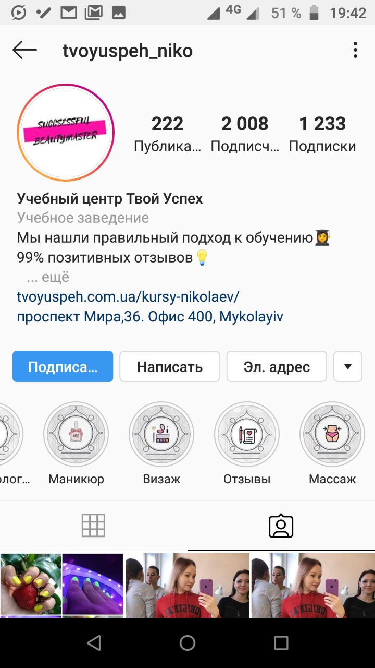Open the Массаж story highlight
Image resolution: width=375 pixels, height=668 pixels.
tap(332, 434)
